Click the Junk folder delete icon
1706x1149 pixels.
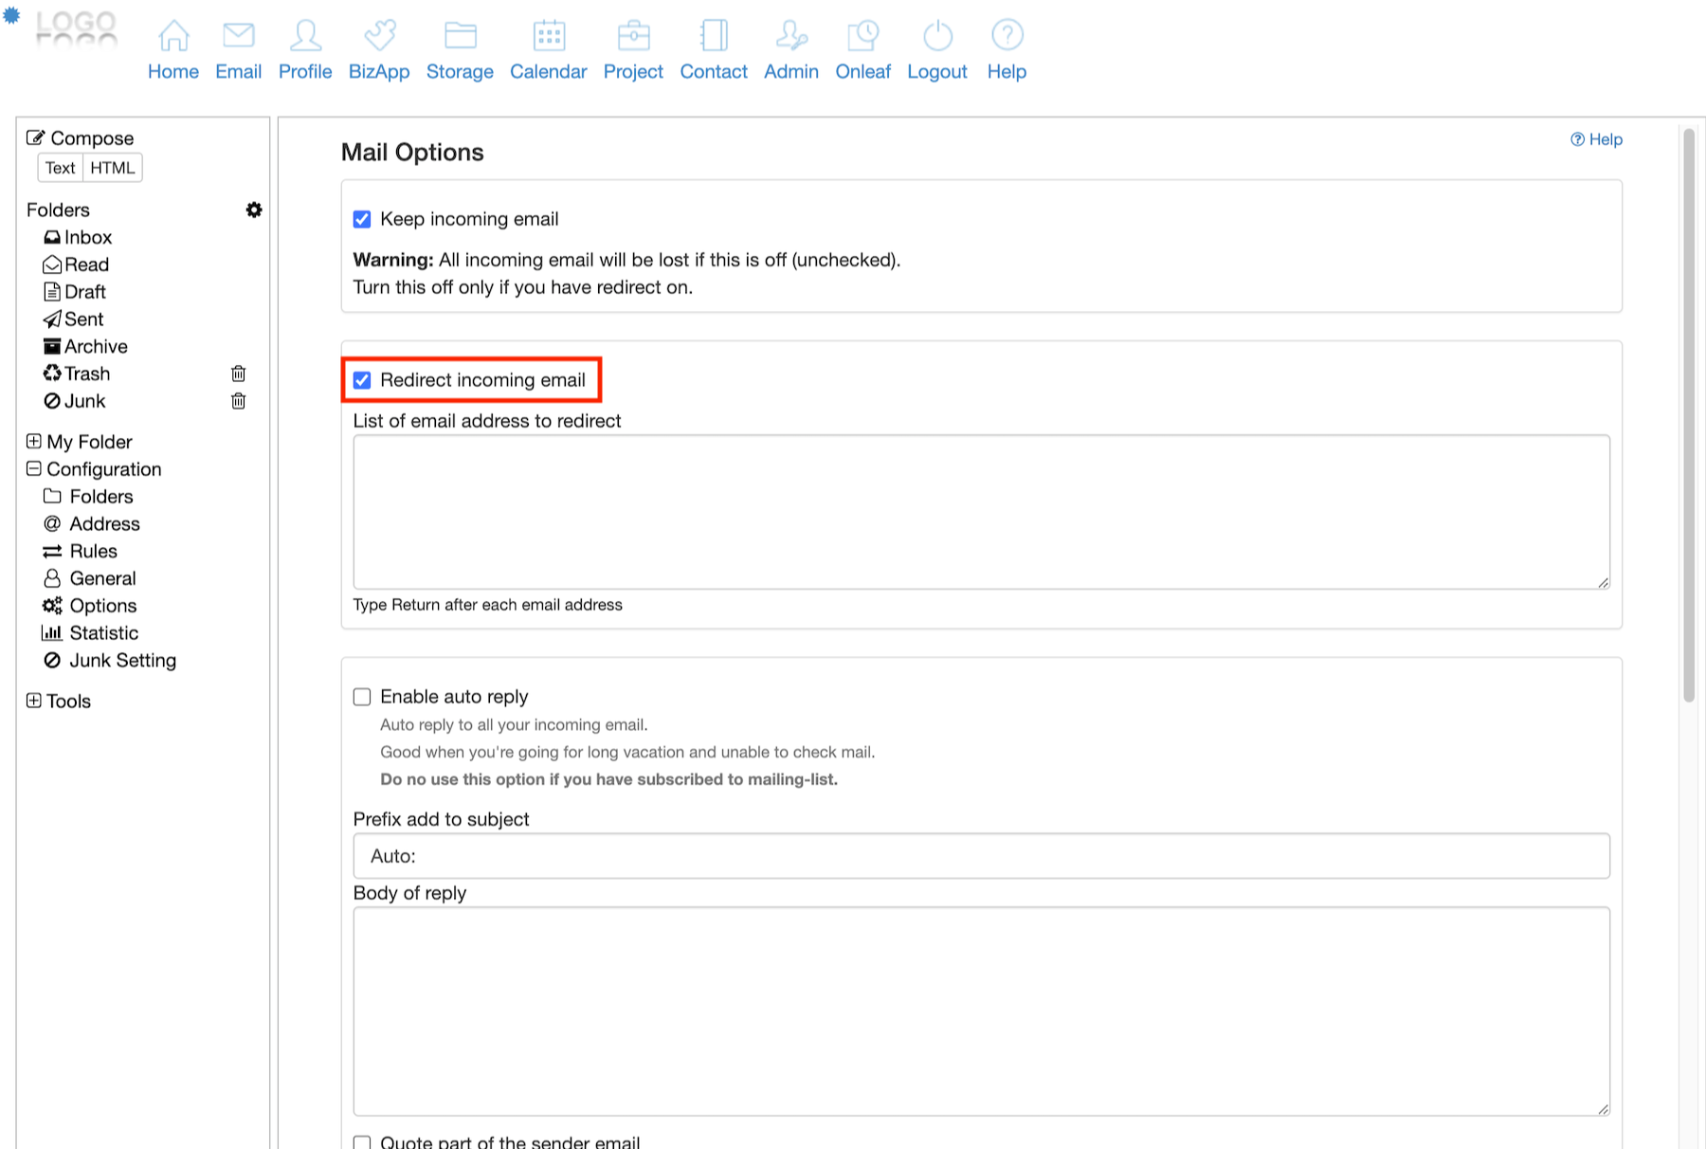pyautogui.click(x=239, y=401)
